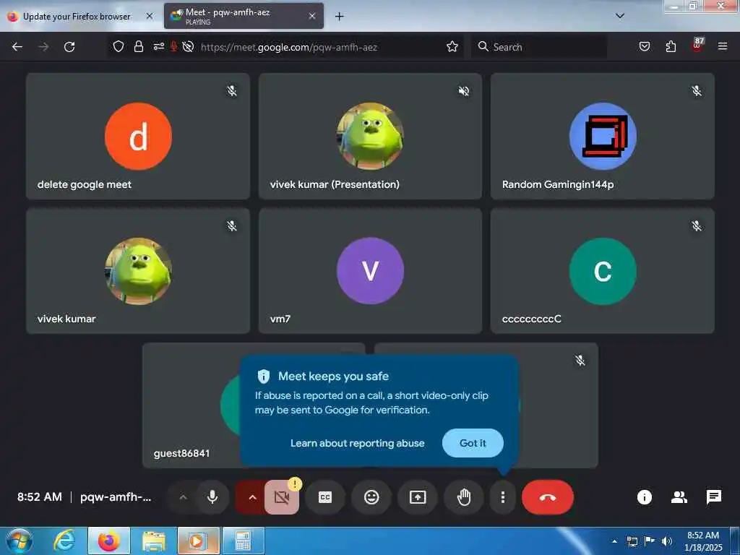This screenshot has height=555, width=740.
Task: Close the Update your Firefox browser tab
Action: coord(149,16)
